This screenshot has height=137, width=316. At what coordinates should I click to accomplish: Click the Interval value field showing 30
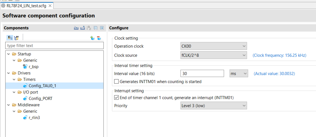[x=202, y=74]
